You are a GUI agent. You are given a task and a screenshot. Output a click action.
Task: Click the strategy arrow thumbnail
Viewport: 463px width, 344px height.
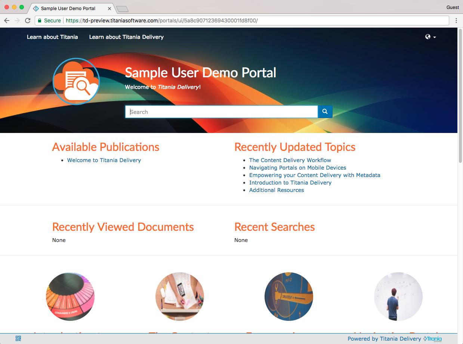[289, 297]
